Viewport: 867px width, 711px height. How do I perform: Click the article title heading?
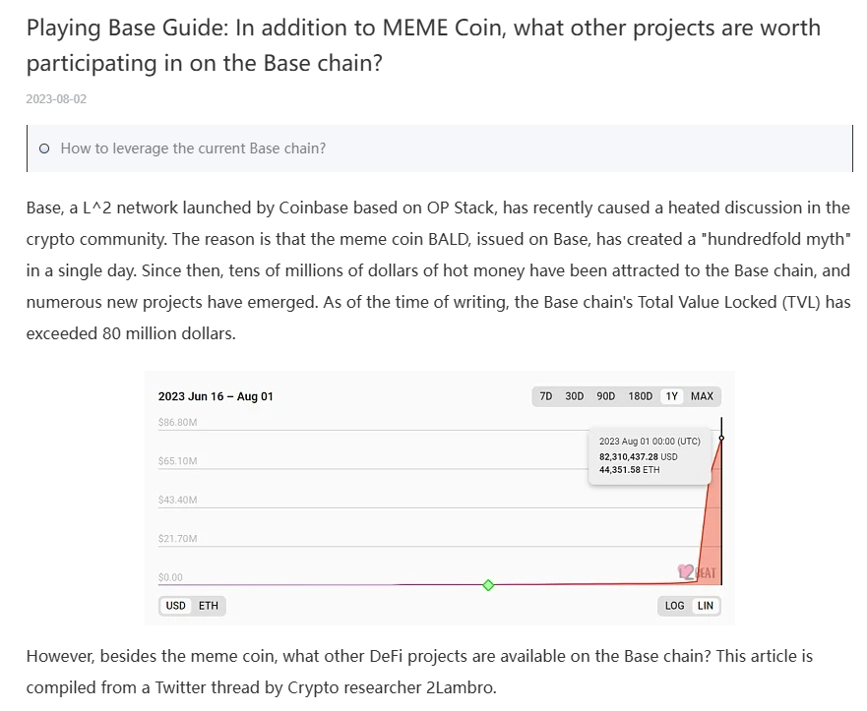coord(423,45)
